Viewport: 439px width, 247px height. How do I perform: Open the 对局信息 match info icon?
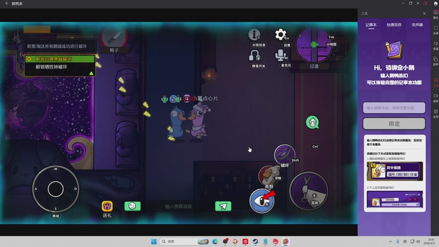click(254, 35)
